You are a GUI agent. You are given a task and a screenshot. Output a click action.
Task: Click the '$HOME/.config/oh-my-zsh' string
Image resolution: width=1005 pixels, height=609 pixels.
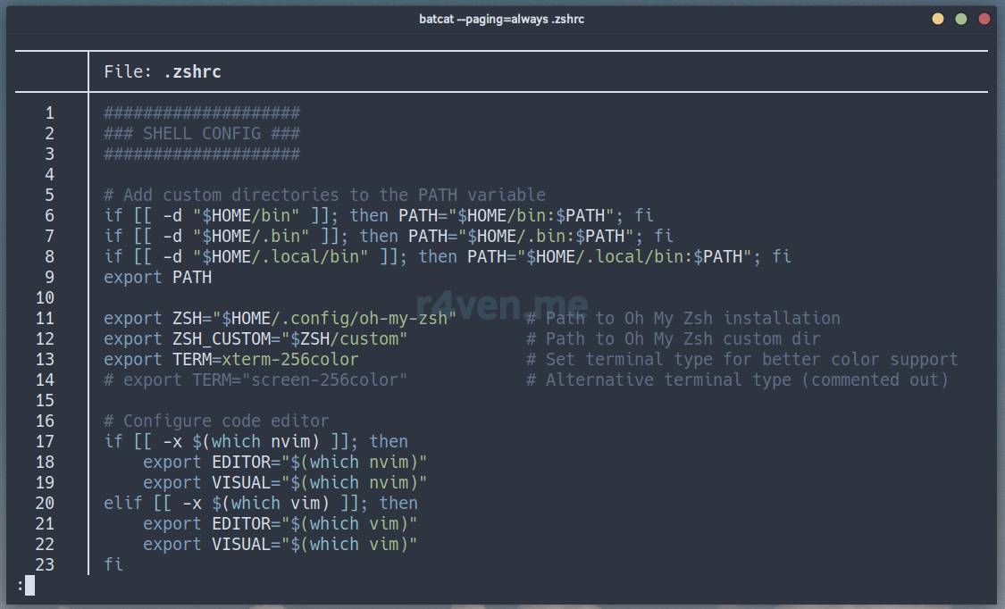click(x=339, y=318)
